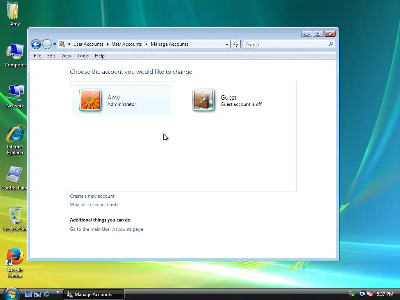The width and height of the screenshot is (400, 300).
Task: Click the User Accounts icon in the address bar
Action: click(62, 44)
